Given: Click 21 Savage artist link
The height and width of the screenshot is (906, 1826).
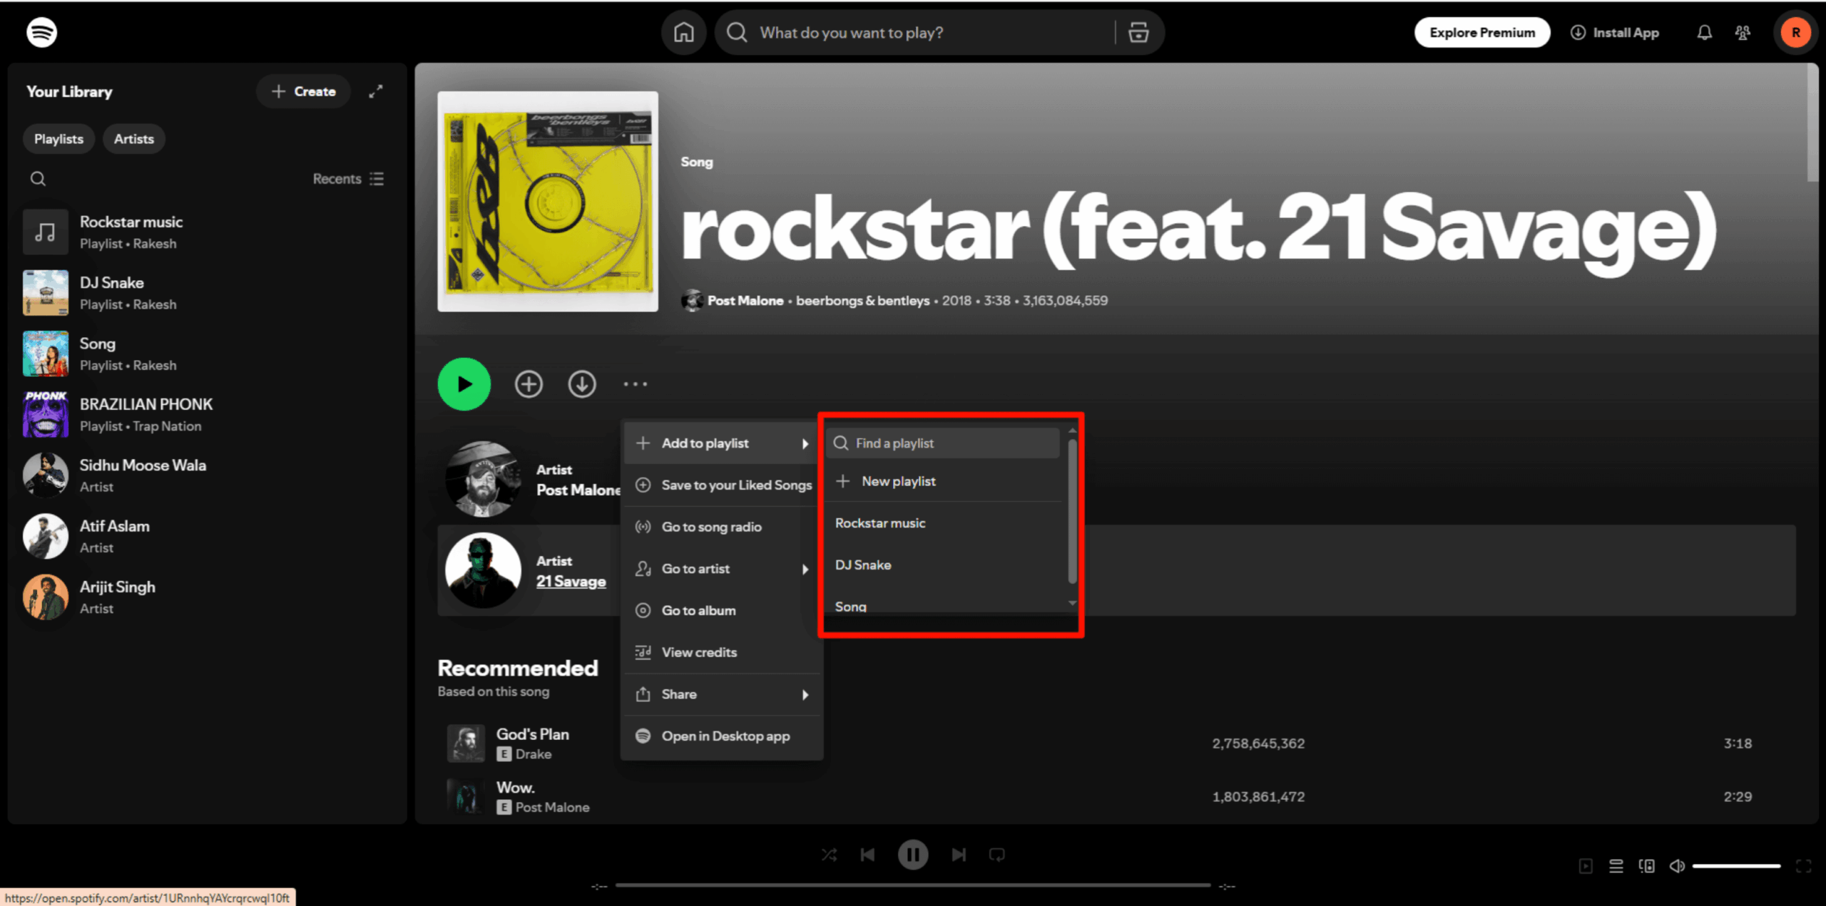Looking at the screenshot, I should click(571, 582).
